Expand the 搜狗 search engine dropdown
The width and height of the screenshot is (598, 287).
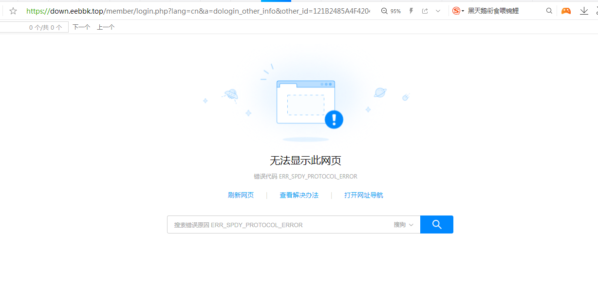click(404, 225)
